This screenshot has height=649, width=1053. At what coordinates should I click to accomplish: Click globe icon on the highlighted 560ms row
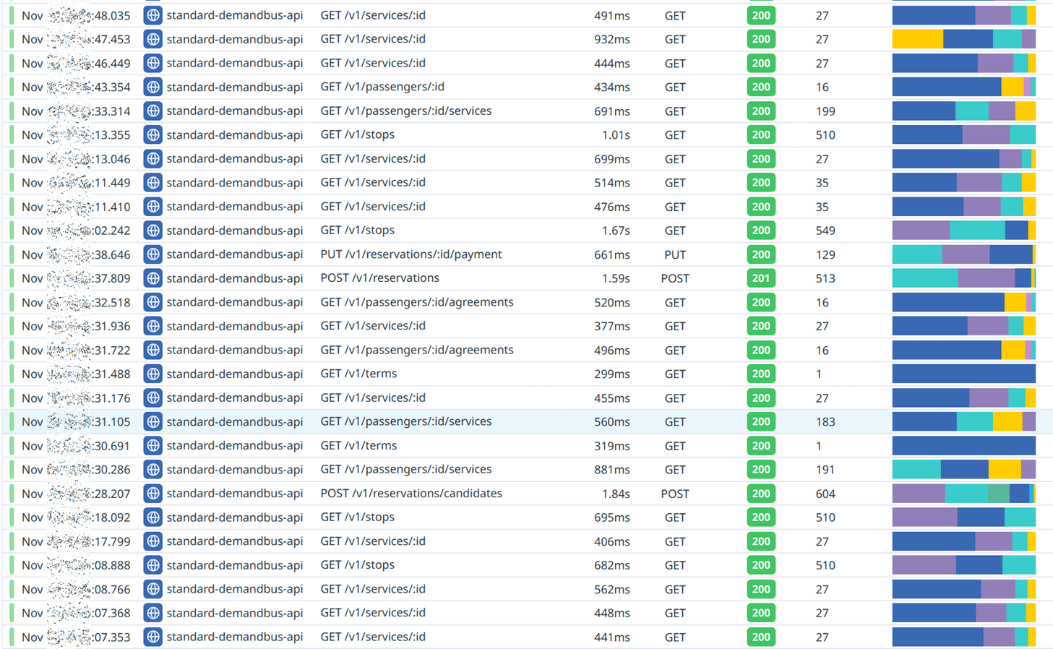point(152,421)
